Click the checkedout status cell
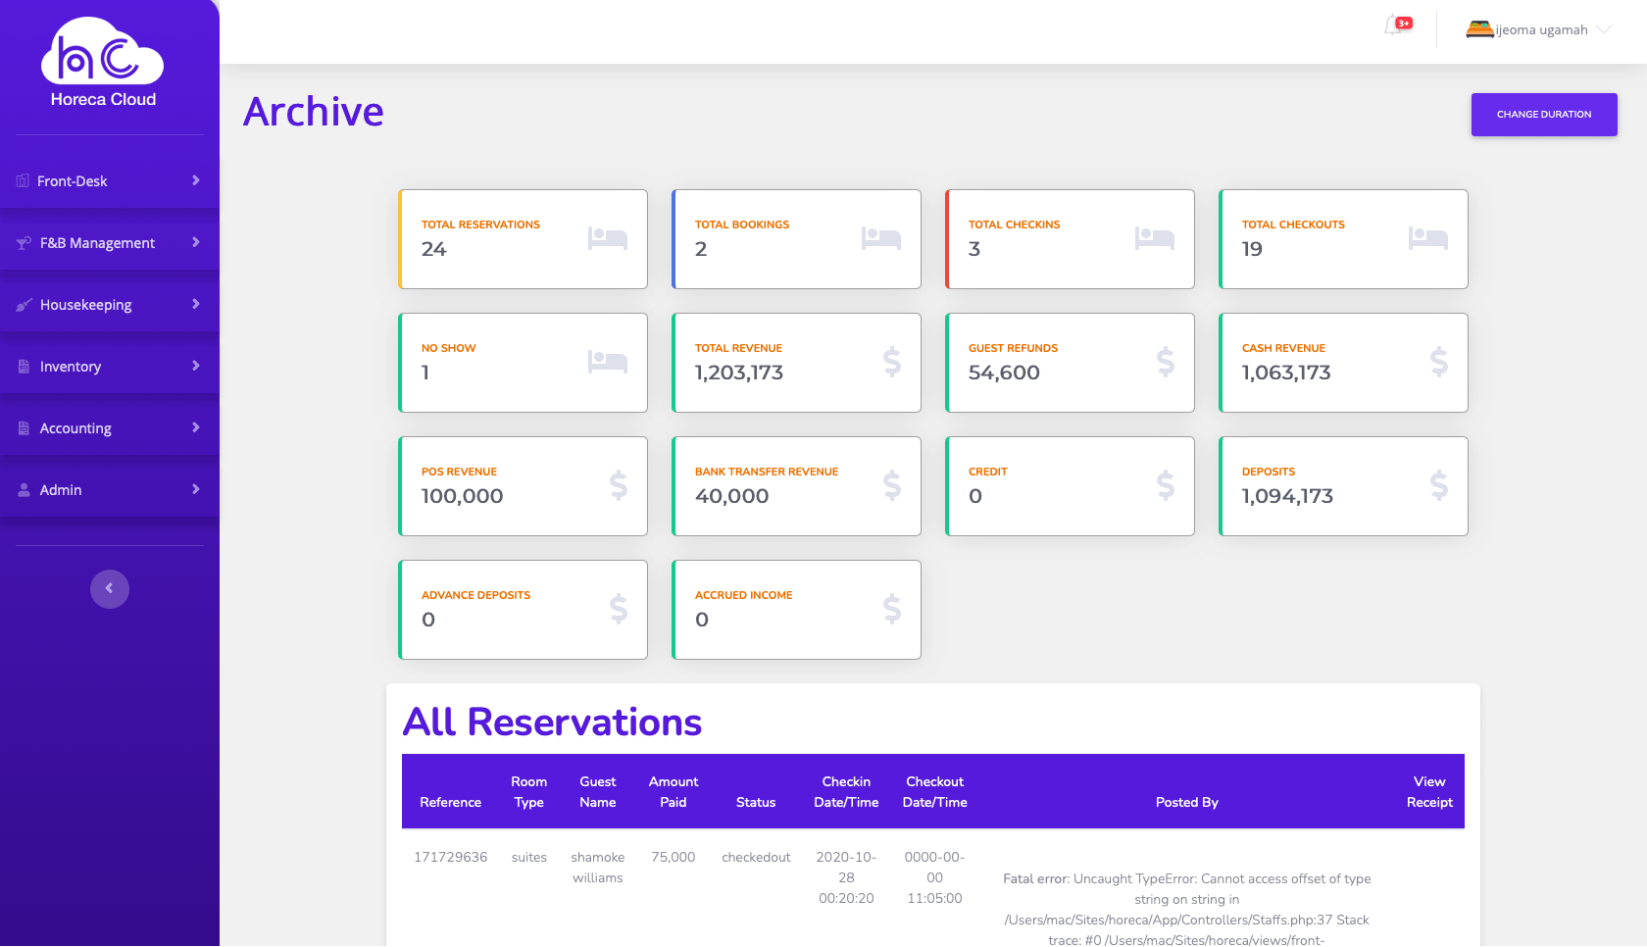Viewport: 1647px width, 947px height. [756, 858]
